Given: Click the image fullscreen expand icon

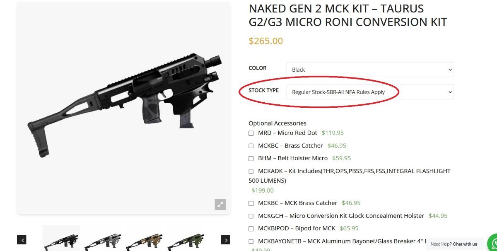Looking at the screenshot, I should (x=220, y=204).
